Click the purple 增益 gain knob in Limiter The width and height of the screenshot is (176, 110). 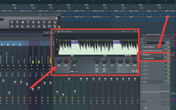(x=59, y=61)
